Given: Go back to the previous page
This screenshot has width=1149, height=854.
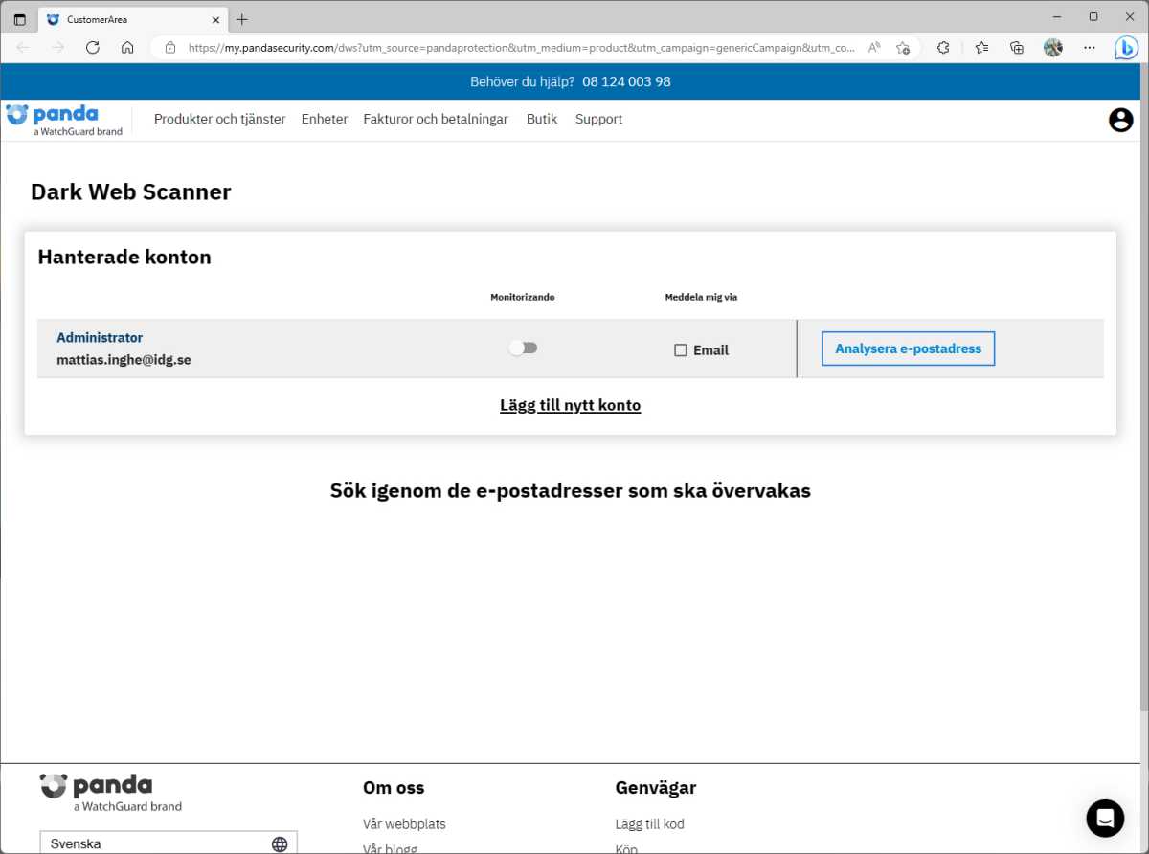Looking at the screenshot, I should (23, 47).
